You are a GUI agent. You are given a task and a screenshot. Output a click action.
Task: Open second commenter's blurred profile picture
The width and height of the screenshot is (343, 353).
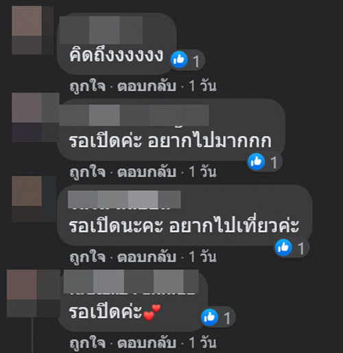[x=35, y=117]
